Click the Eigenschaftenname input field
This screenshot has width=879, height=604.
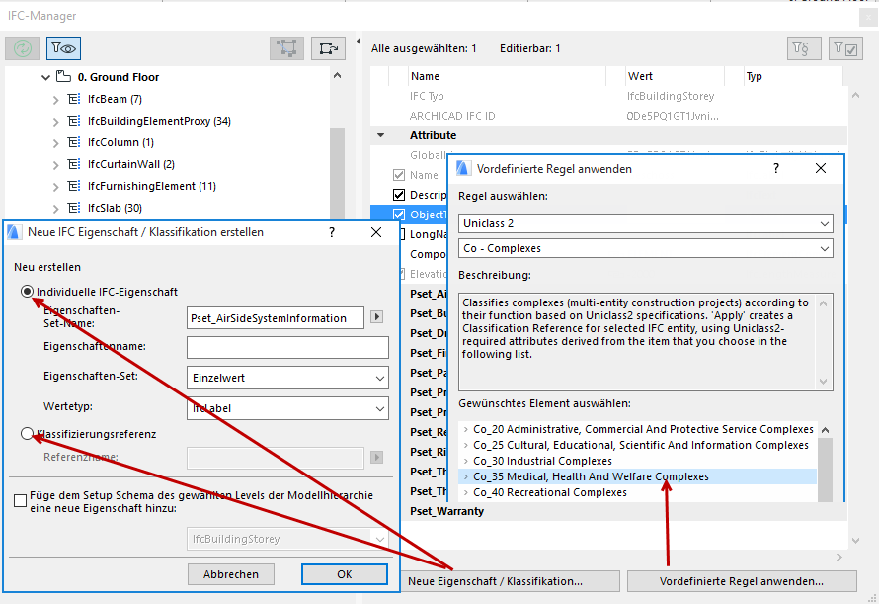[x=287, y=347]
